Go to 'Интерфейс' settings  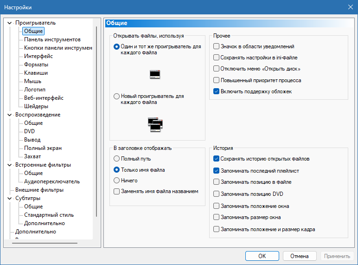click(x=38, y=56)
